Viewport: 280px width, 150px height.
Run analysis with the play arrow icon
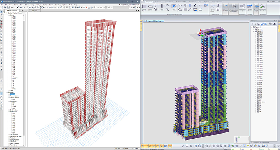coord(24,7)
